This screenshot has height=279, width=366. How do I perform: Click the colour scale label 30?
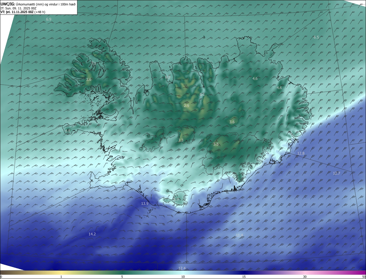(x=305, y=277)
